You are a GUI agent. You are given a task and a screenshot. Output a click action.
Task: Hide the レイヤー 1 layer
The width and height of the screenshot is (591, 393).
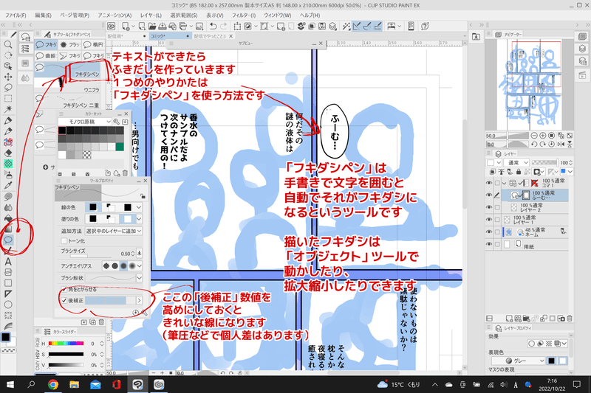(489, 220)
